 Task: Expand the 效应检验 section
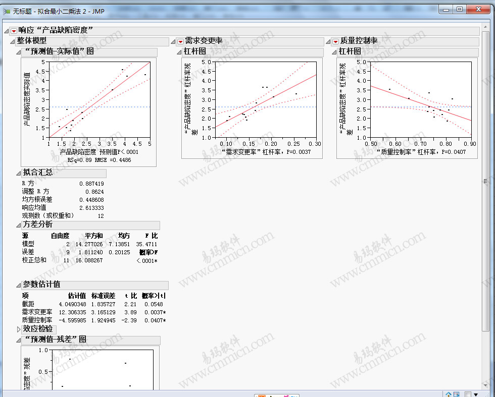point(19,329)
